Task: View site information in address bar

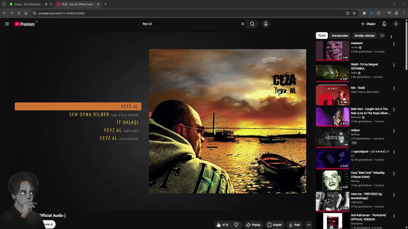Action: tap(34, 13)
